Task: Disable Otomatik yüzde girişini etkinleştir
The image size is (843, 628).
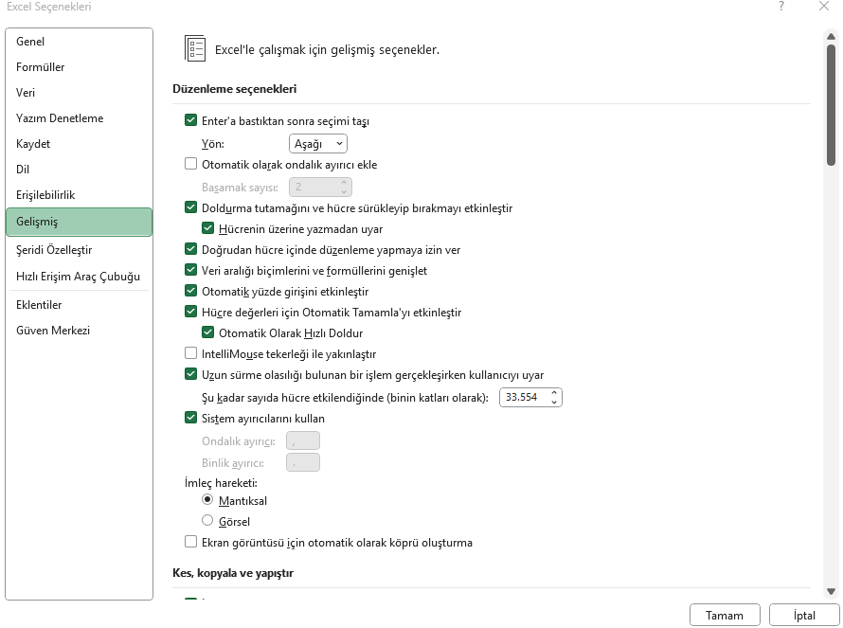Action: (190, 291)
